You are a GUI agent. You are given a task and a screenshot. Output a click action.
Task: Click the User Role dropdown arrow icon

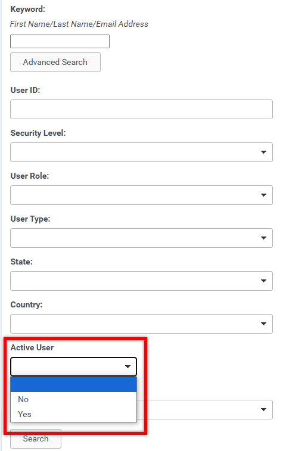263,195
